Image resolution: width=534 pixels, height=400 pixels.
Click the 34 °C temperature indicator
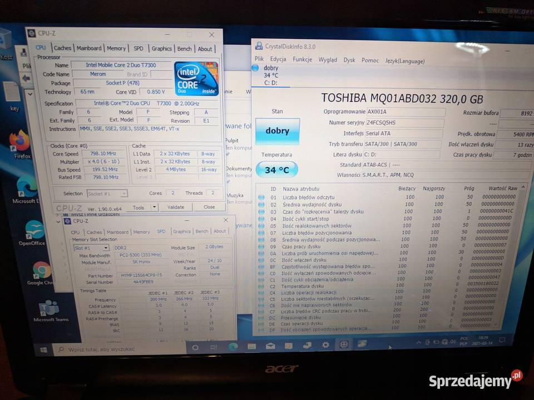pyautogui.click(x=277, y=170)
